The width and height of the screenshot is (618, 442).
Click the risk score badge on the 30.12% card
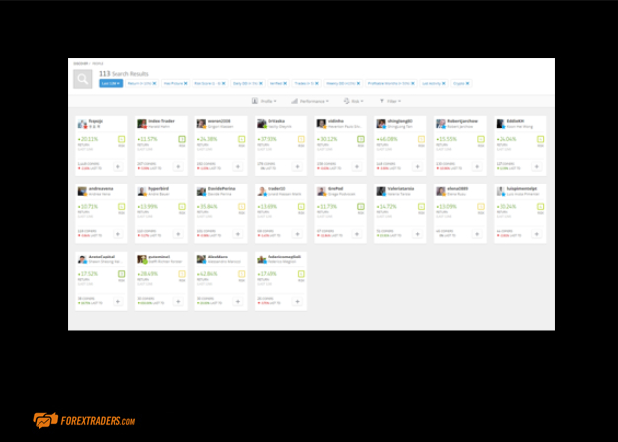pyautogui.click(x=361, y=139)
